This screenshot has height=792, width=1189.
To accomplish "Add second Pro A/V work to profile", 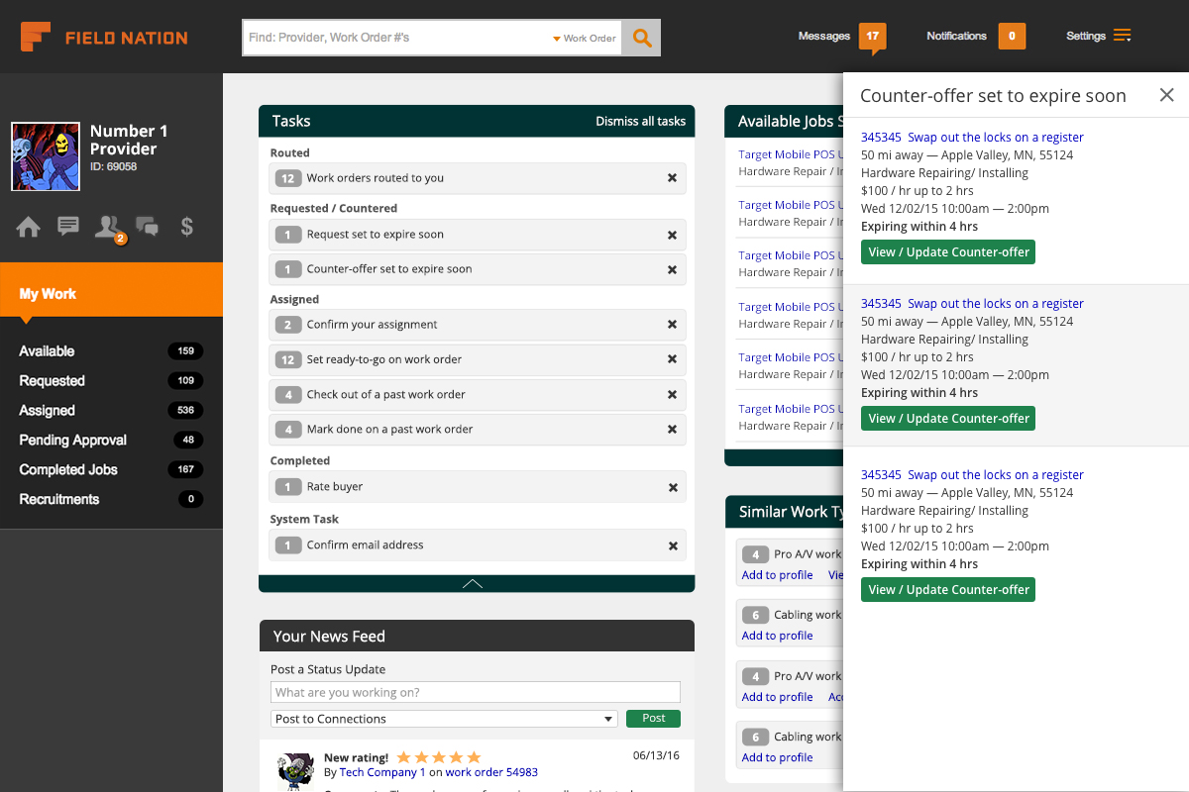I will point(777,697).
